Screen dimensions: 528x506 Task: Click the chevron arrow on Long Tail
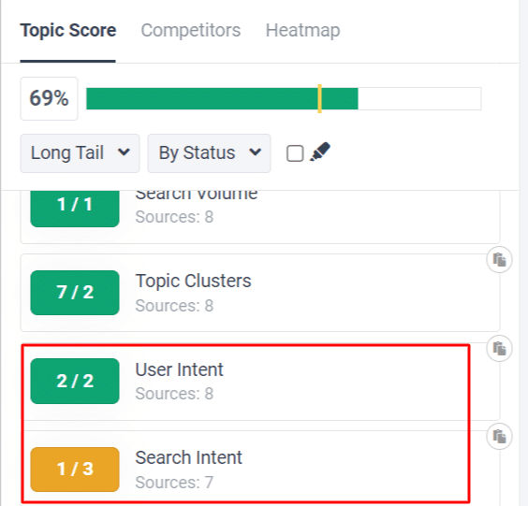(x=124, y=152)
